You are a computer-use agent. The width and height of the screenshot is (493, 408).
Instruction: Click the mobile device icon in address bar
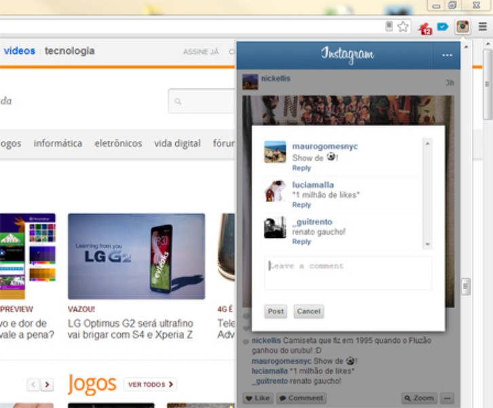coord(389,27)
